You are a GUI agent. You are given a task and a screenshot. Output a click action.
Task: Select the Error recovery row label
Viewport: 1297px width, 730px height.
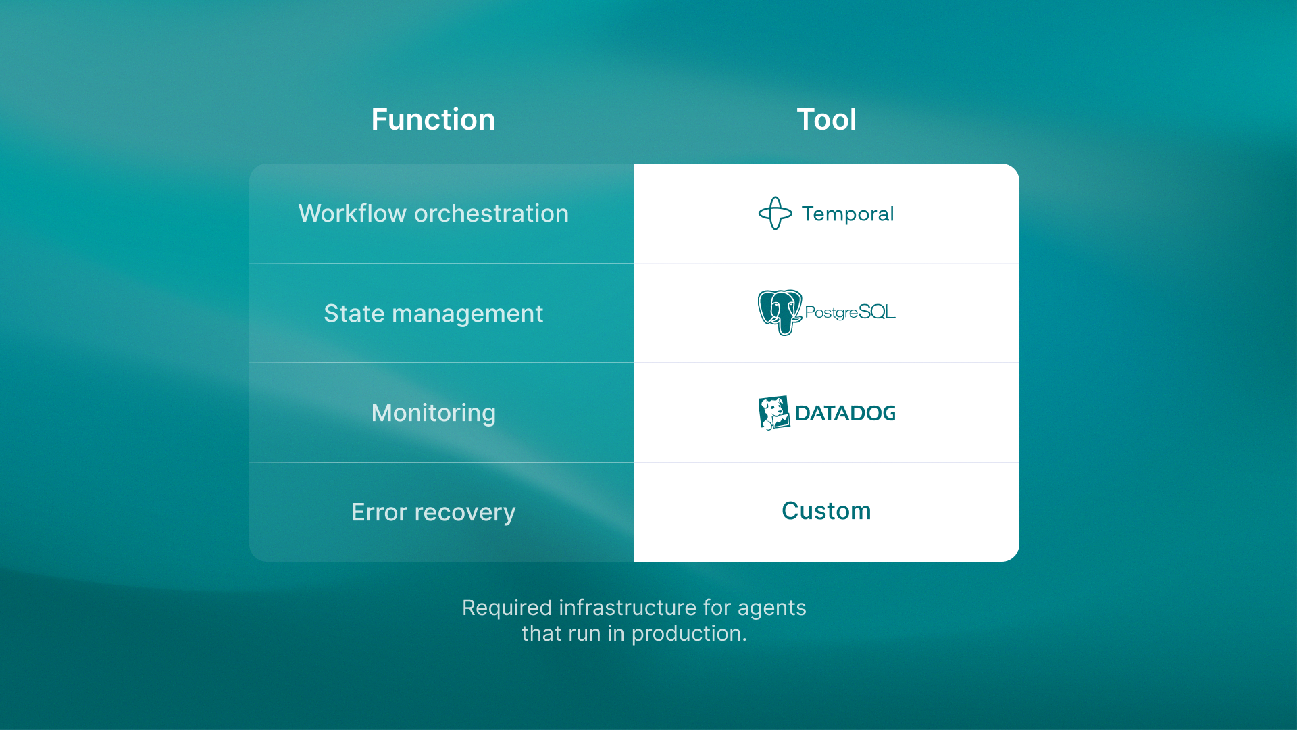[433, 512]
